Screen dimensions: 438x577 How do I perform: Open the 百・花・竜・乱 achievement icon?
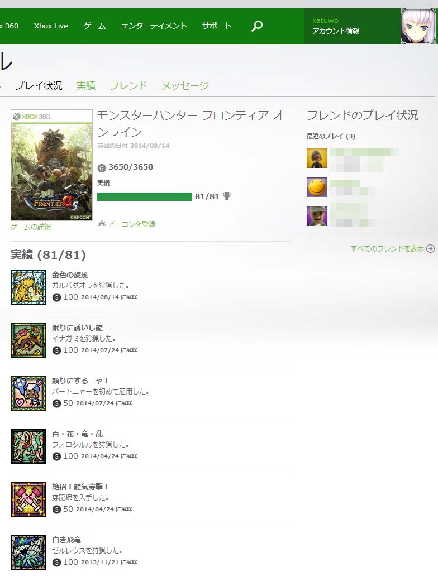tap(28, 446)
